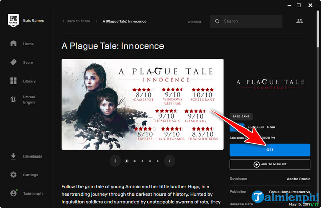Open the Unreal Engine logo icon

13,99
